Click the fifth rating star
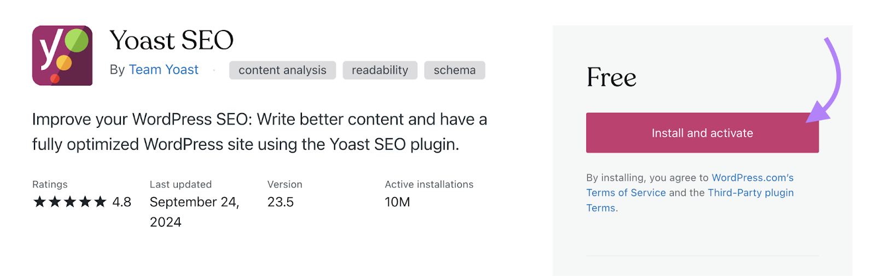 tap(100, 202)
